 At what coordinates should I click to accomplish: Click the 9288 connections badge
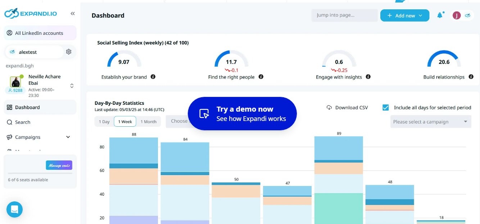(x=15, y=90)
